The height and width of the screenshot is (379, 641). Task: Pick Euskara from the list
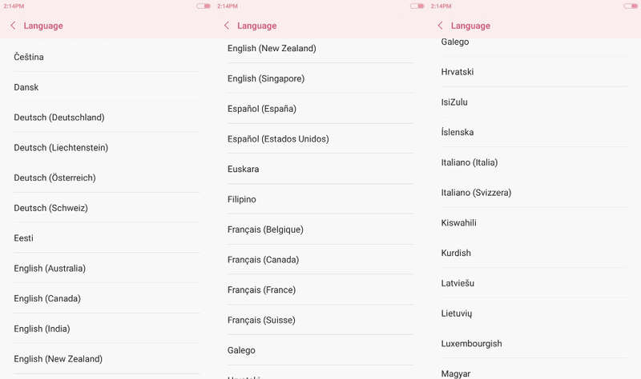tap(244, 170)
